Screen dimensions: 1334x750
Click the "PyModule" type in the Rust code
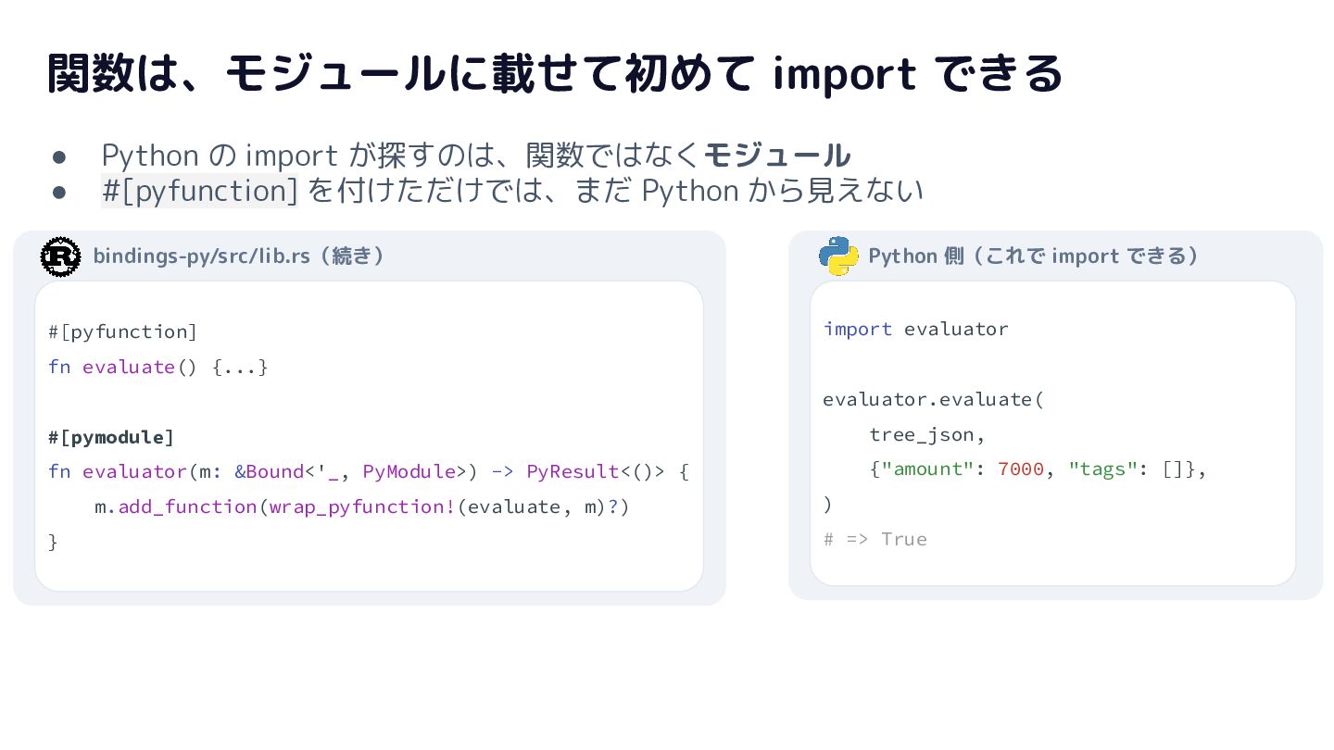409,471
